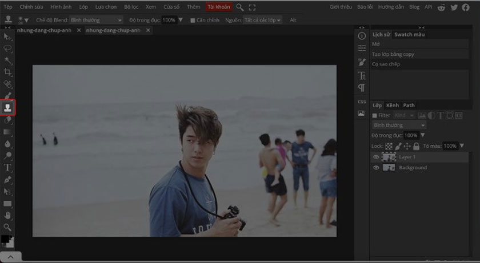The width and height of the screenshot is (480, 263).
Task: Select the Gradient tool
Action: point(7,132)
